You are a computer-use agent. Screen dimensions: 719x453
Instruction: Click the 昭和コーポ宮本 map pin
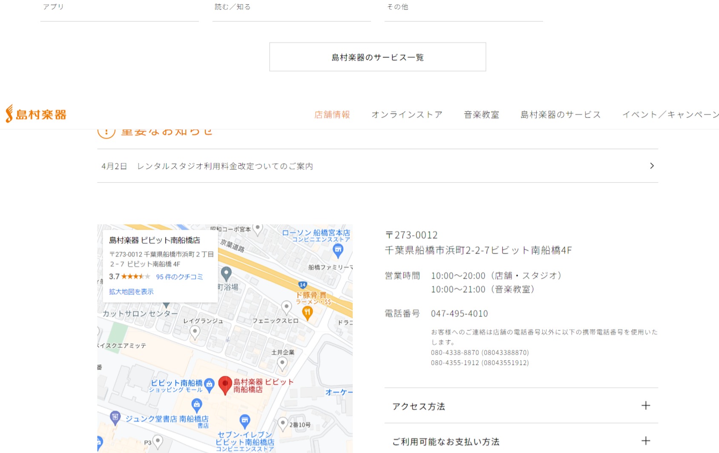pyautogui.click(x=257, y=229)
